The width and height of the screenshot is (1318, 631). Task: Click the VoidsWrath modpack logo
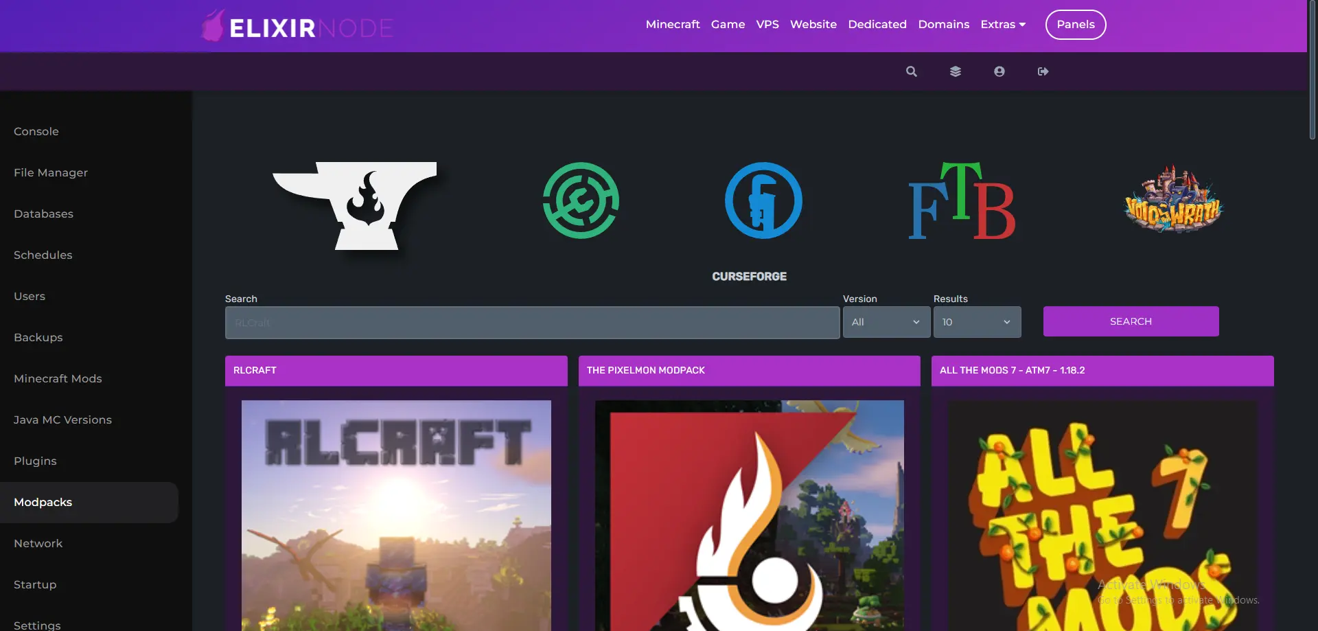pos(1172,200)
